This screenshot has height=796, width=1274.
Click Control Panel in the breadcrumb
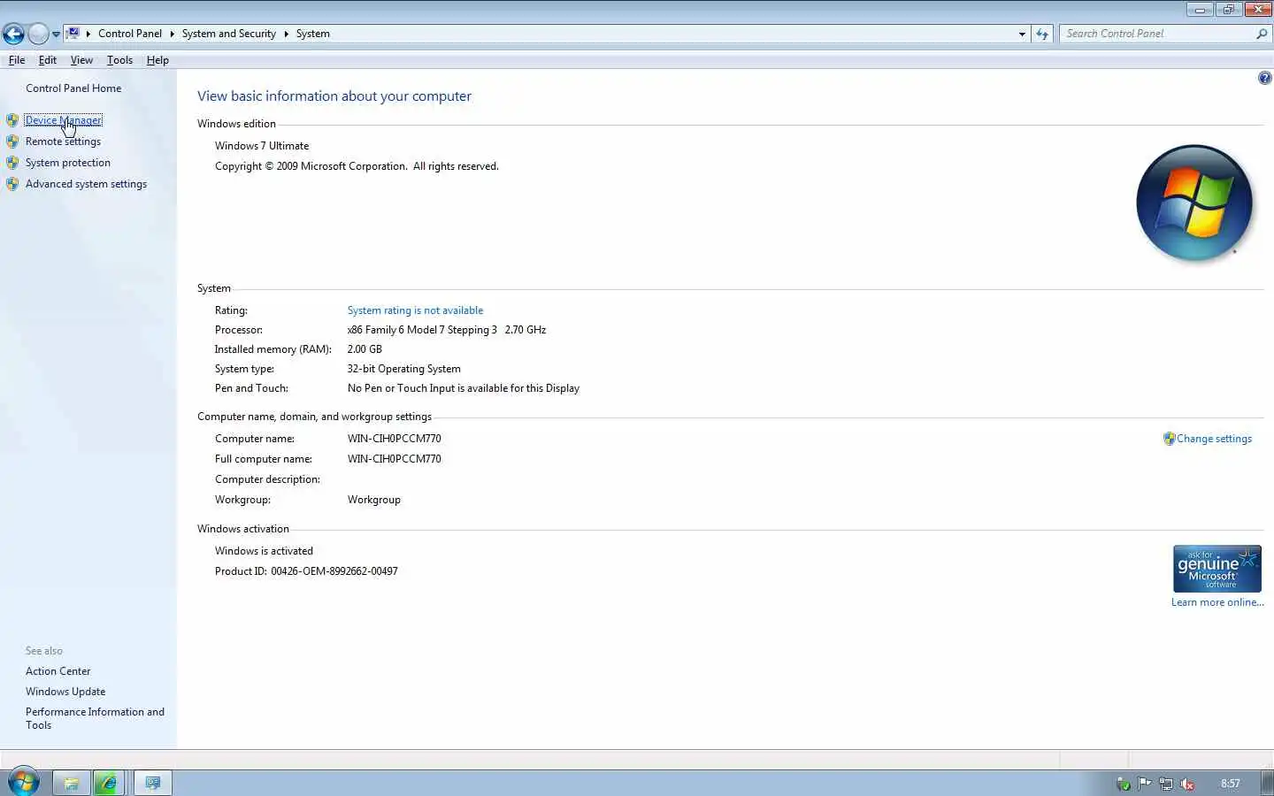(130, 34)
